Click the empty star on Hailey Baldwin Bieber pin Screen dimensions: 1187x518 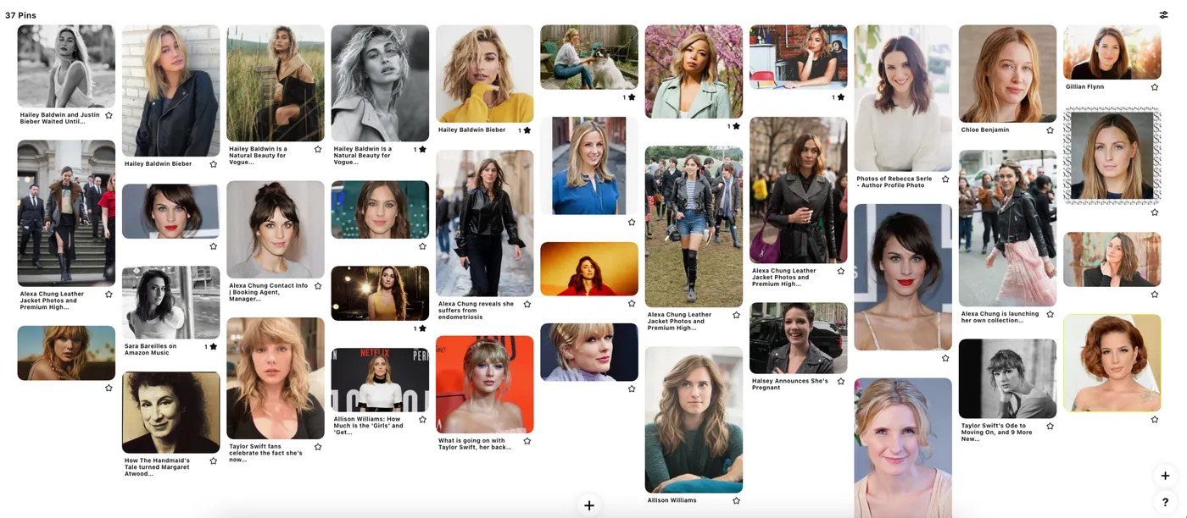click(213, 164)
